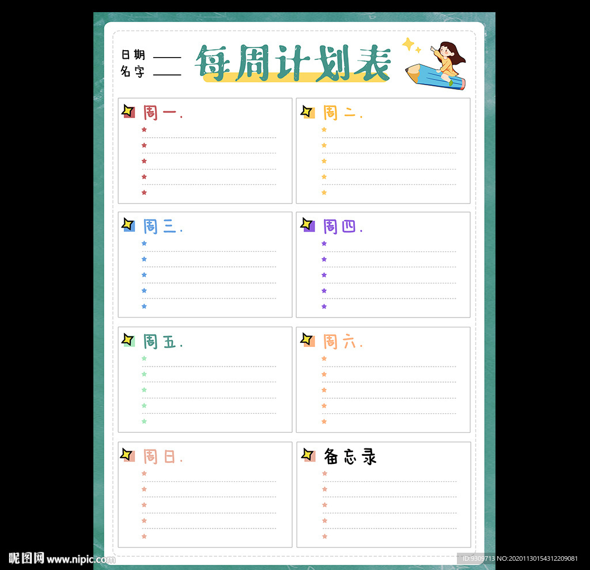Click the yellow star icon beside 周五
Viewport: 590px width, 570px height.
[128, 339]
